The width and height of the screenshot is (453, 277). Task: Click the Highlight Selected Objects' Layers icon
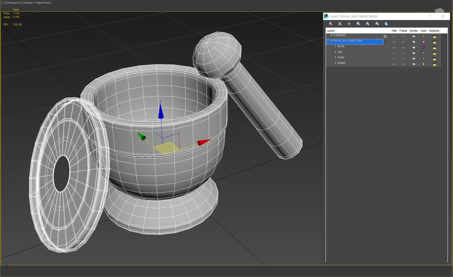368,24
